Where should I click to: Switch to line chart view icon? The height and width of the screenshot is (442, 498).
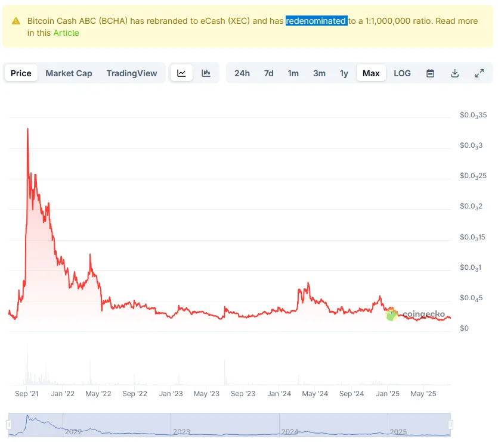pos(181,73)
